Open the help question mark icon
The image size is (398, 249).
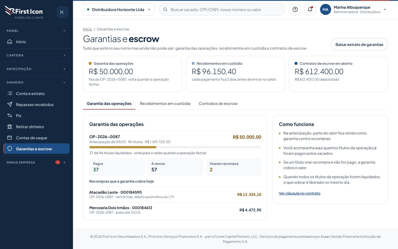[295, 9]
